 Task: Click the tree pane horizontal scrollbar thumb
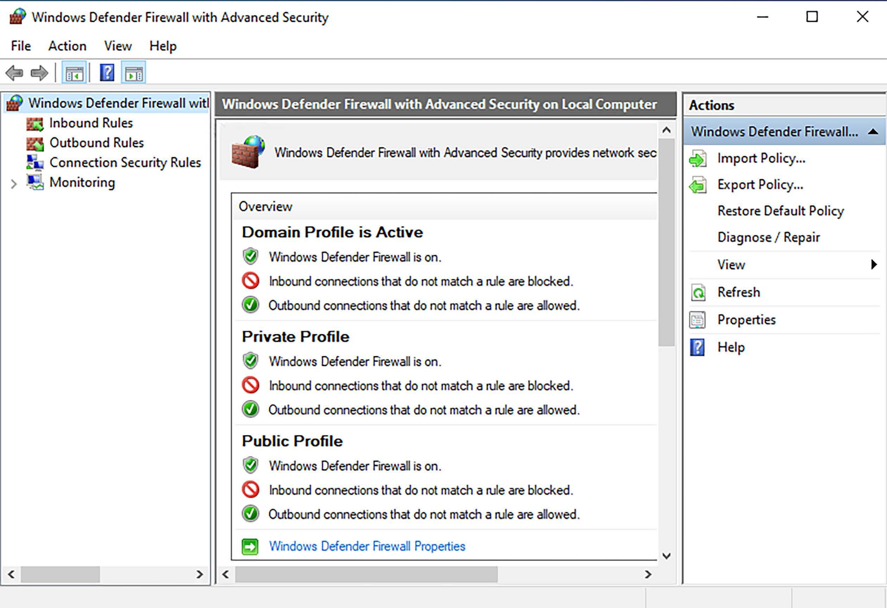pyautogui.click(x=60, y=574)
